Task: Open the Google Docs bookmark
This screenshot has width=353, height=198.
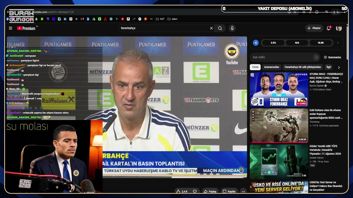Action: coord(88,19)
